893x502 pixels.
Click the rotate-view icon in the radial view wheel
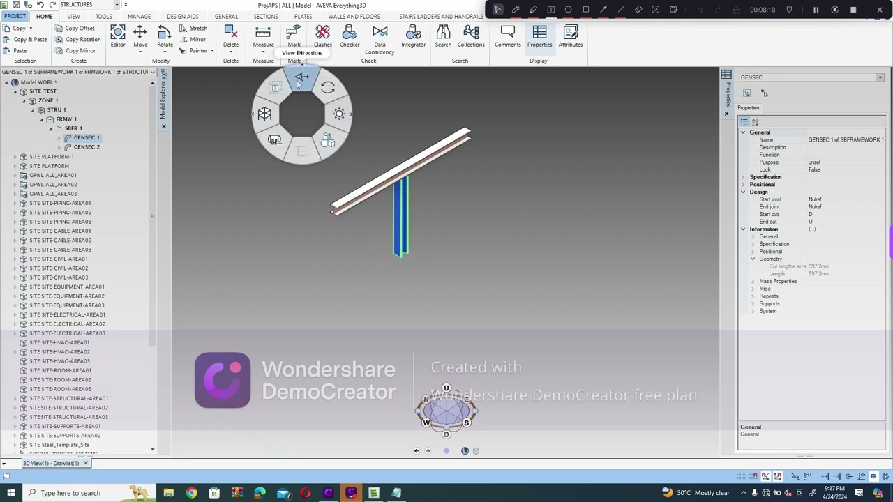pyautogui.click(x=328, y=88)
